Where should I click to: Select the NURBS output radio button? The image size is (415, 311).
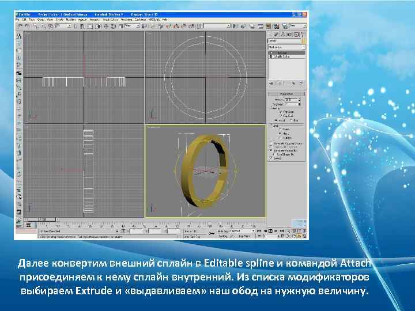coord(280,138)
